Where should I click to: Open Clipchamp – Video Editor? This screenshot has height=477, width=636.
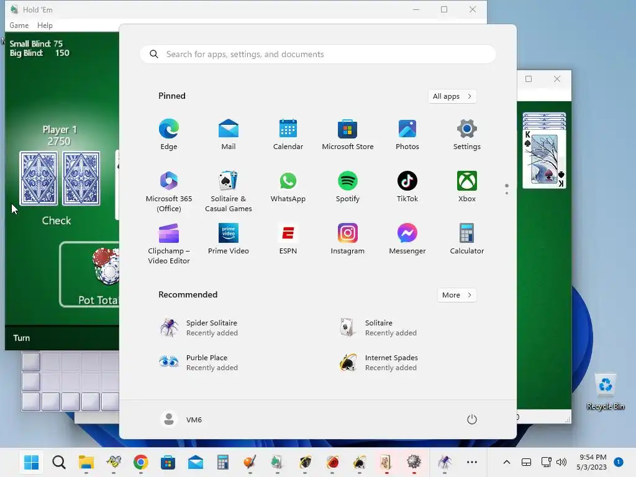point(169,243)
